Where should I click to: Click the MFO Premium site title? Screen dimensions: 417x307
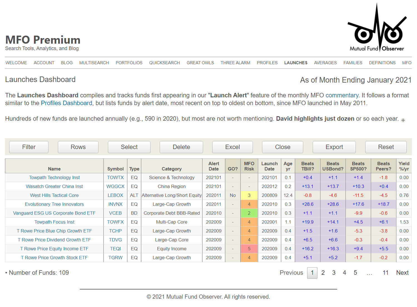click(x=43, y=40)
